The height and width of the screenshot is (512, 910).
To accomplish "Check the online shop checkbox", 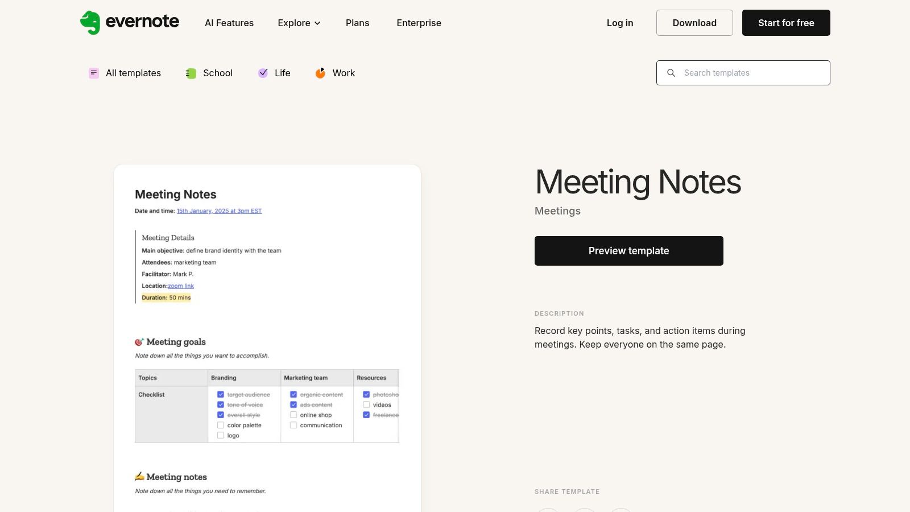I will tap(293, 415).
